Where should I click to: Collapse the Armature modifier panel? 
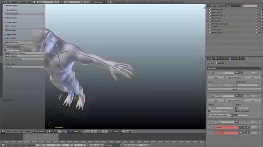[x=209, y=96]
